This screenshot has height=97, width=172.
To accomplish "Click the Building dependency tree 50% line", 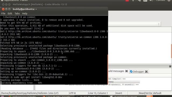I will click(x=21, y=83).
